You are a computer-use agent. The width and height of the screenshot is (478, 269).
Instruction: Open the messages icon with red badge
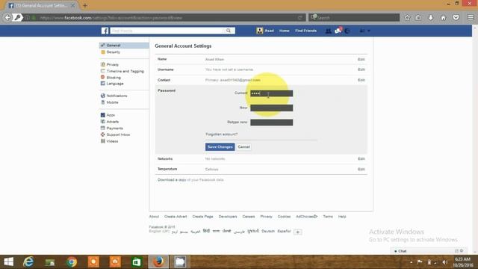coord(338,31)
